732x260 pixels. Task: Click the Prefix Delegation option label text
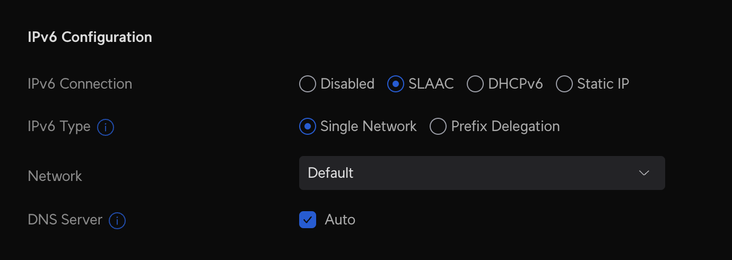[x=505, y=127]
